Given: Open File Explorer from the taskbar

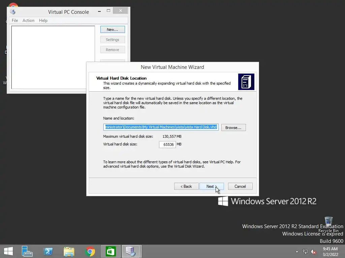Looking at the screenshot, I should [x=69, y=251].
